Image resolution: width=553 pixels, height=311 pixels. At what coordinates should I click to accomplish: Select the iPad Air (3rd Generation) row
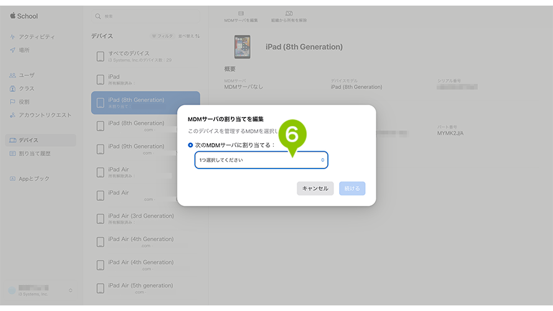point(146,218)
